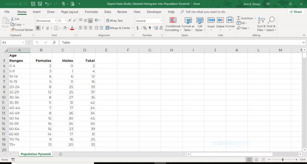The width and height of the screenshot is (307, 164).
Task: Open the Formulas ribbon tab
Action: pyautogui.click(x=91, y=12)
